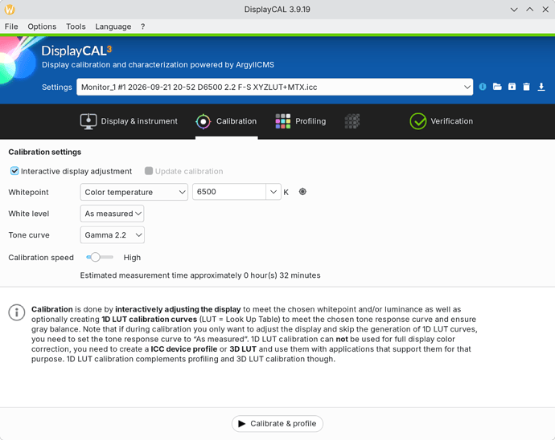Click the DisplayCAL app icon in the title bar
The width and height of the screenshot is (555, 440).
pos(10,10)
